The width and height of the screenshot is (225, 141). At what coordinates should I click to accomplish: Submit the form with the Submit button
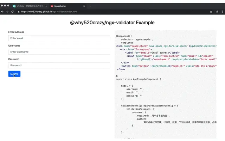[x=14, y=74]
